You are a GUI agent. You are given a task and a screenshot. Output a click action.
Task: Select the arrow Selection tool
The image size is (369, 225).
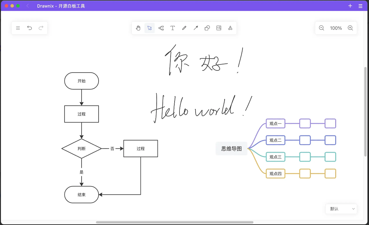tap(149, 28)
